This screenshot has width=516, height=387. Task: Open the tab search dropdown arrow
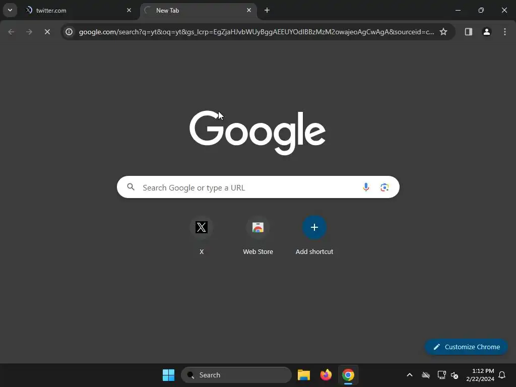[10, 10]
